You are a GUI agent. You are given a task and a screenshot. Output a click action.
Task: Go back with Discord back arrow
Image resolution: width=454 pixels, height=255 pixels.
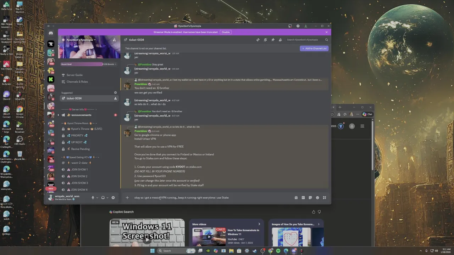tap(49, 26)
